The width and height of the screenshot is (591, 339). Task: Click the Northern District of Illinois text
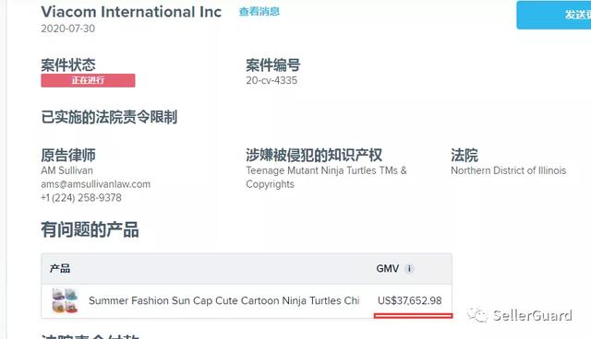pos(509,170)
